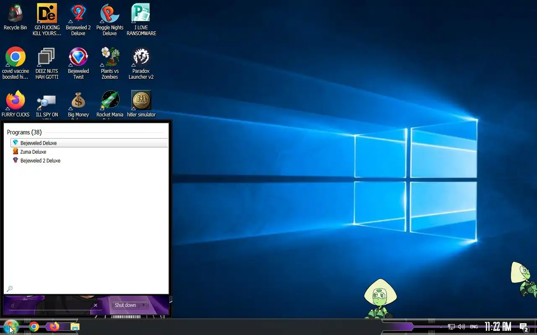Screen dimensions: 537x335
Task: Open Paradox Launcher v2 desktop shortcut
Action: [141, 63]
